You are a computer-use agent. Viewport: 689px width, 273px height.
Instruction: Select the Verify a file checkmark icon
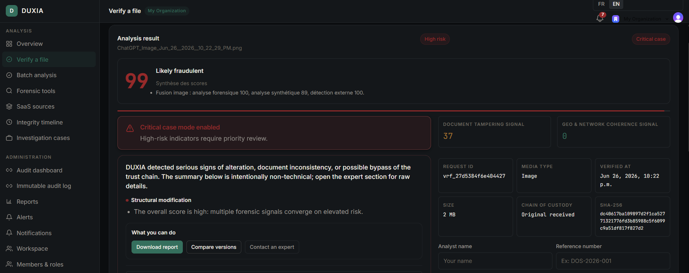click(9, 60)
